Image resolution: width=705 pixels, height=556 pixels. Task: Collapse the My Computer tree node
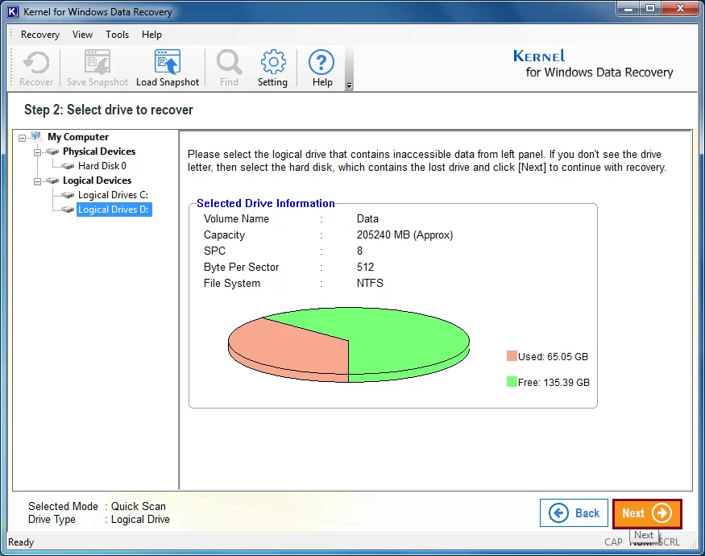point(23,136)
